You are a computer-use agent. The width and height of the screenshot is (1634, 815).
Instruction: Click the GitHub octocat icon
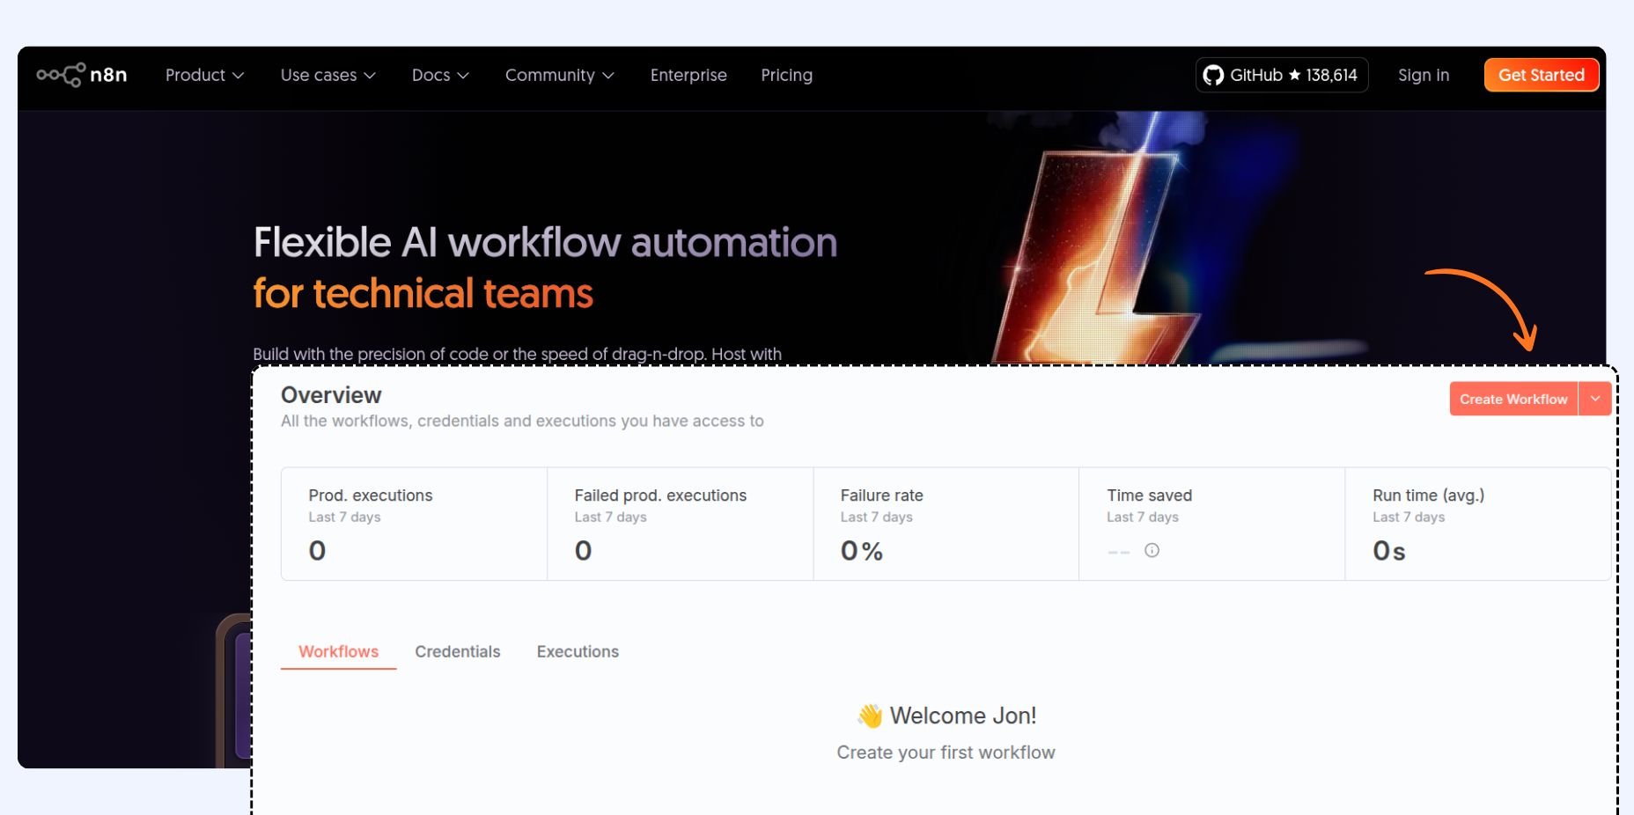coord(1213,76)
